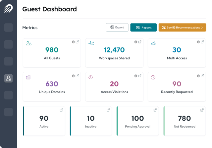The width and height of the screenshot is (212, 148).
Task: Open Inactive card external link icon
Action: (x=108, y=110)
